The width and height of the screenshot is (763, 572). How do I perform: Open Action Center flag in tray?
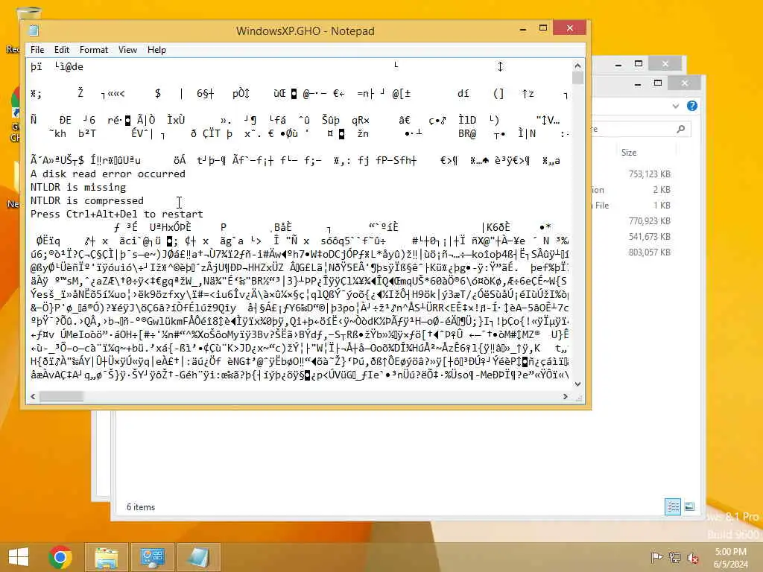pos(656,557)
